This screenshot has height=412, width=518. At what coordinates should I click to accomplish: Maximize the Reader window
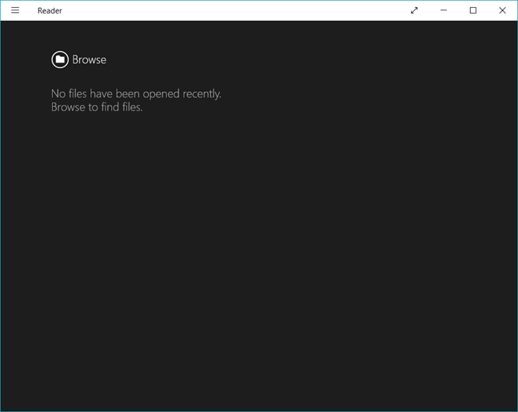(x=473, y=10)
